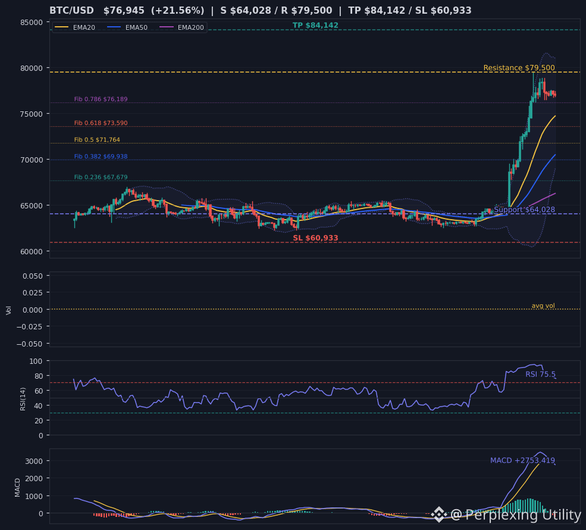Click the Fib 0.786 $76,189 label
This screenshot has width=586, height=530.
(101, 99)
